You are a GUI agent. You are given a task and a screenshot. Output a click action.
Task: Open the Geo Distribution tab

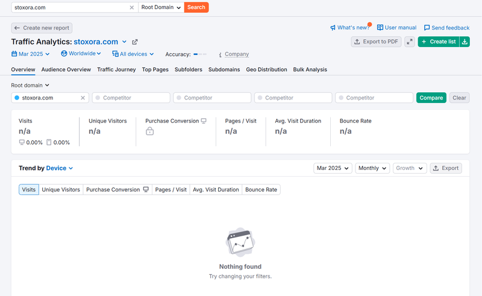pos(266,69)
